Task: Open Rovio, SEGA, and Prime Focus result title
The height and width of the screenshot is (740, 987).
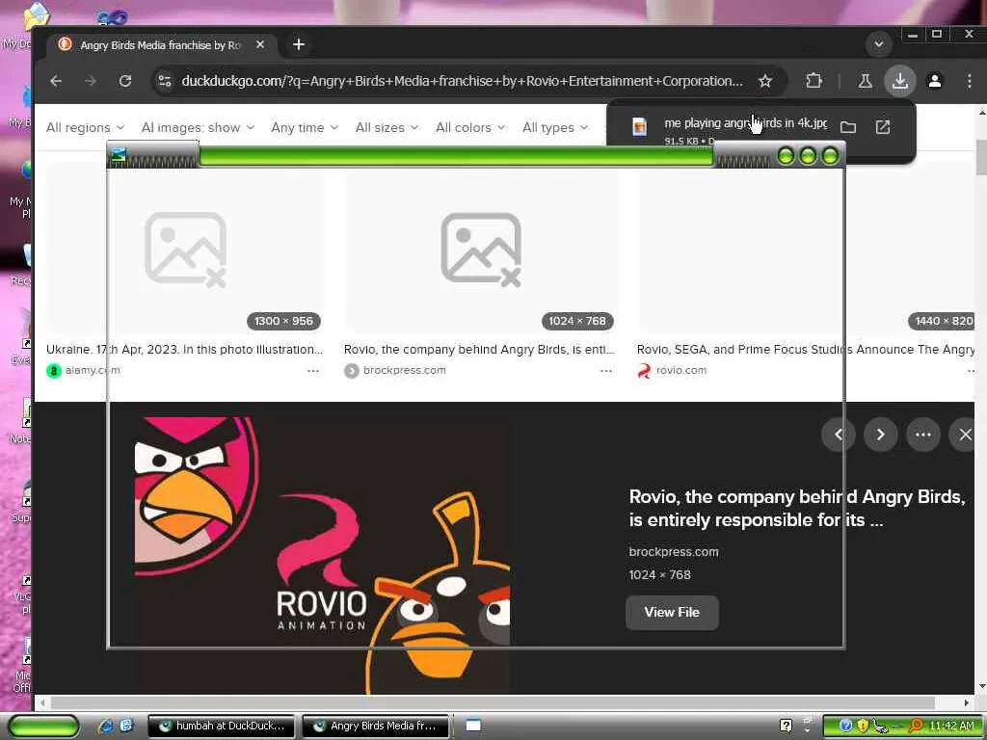Action: tap(806, 350)
